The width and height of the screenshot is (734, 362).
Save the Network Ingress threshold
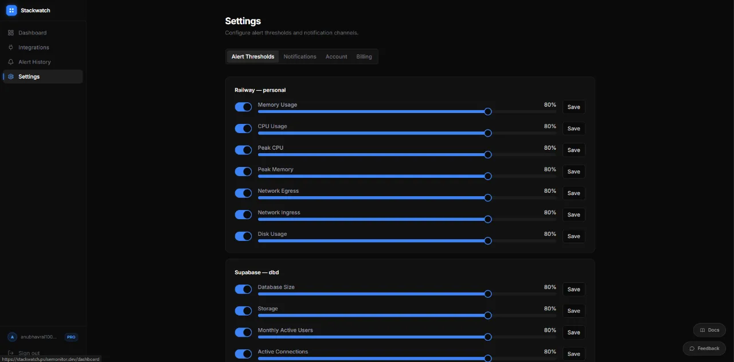point(573,215)
